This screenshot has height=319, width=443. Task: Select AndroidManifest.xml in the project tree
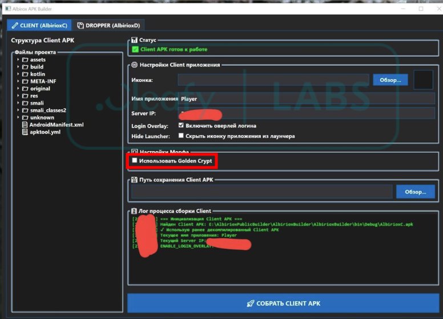click(x=57, y=125)
